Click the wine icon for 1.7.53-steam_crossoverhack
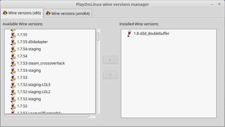Viewport: 225px width, 127px height. (13, 63)
